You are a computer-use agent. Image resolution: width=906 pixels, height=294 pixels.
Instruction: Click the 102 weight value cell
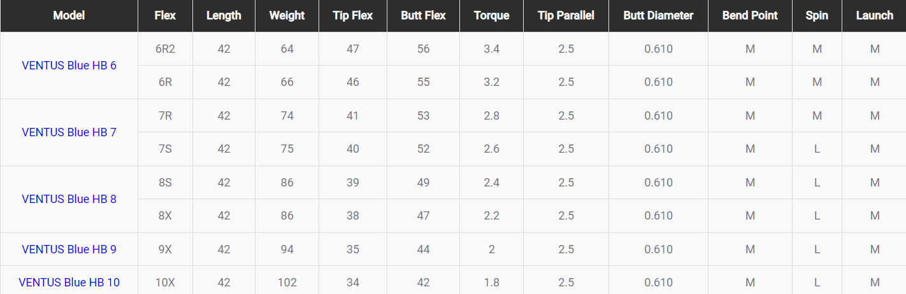(287, 283)
